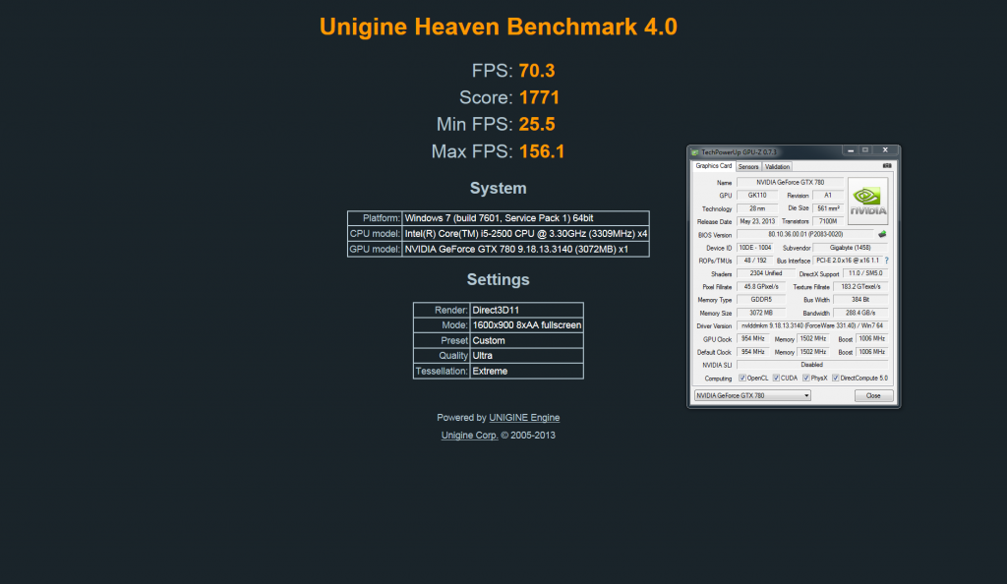1007x584 pixels.
Task: Toggle the CUDA checkbox
Action: point(777,378)
